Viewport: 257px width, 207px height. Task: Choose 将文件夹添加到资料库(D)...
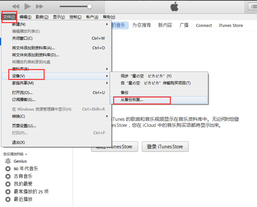(x=56, y=55)
